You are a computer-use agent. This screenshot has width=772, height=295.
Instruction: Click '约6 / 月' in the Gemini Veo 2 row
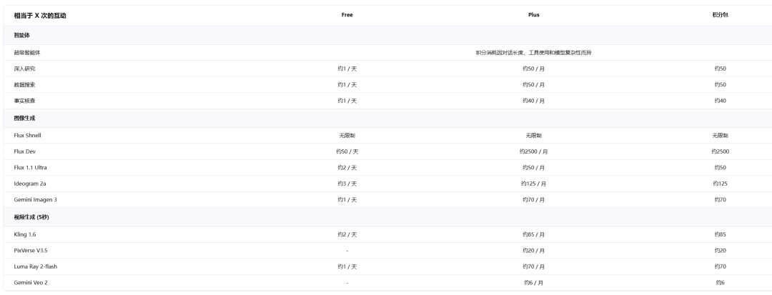pyautogui.click(x=534, y=283)
